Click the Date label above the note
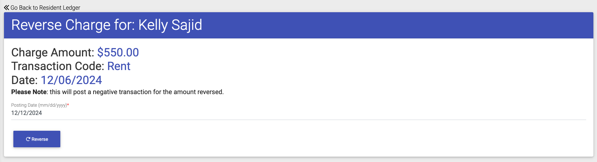The height and width of the screenshot is (162, 597). tap(24, 80)
